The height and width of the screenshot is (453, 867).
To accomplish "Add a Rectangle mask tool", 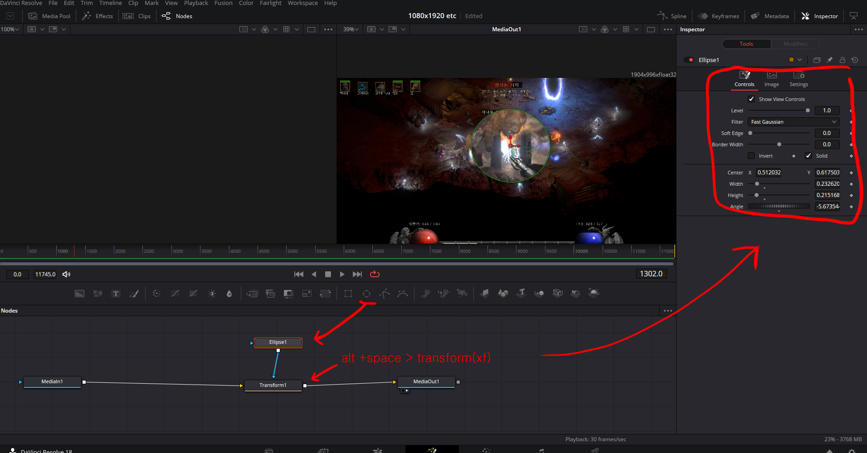I will [x=348, y=294].
